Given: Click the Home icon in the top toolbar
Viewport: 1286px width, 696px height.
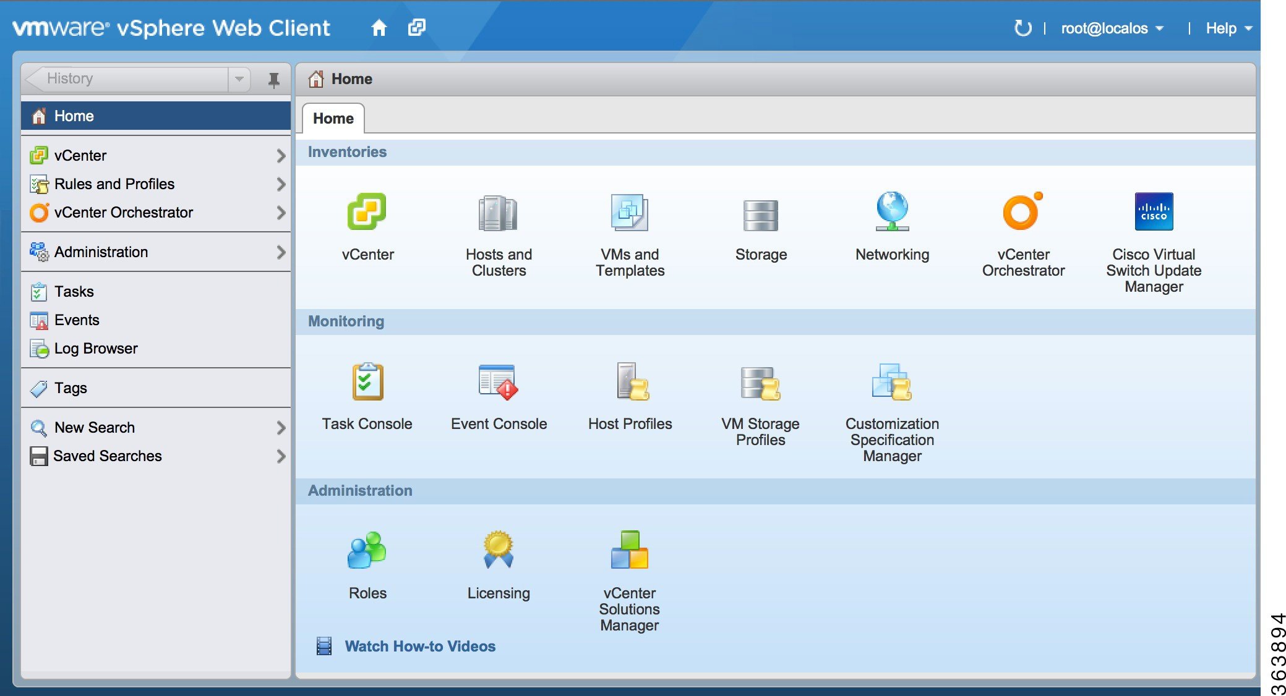Looking at the screenshot, I should 379,28.
